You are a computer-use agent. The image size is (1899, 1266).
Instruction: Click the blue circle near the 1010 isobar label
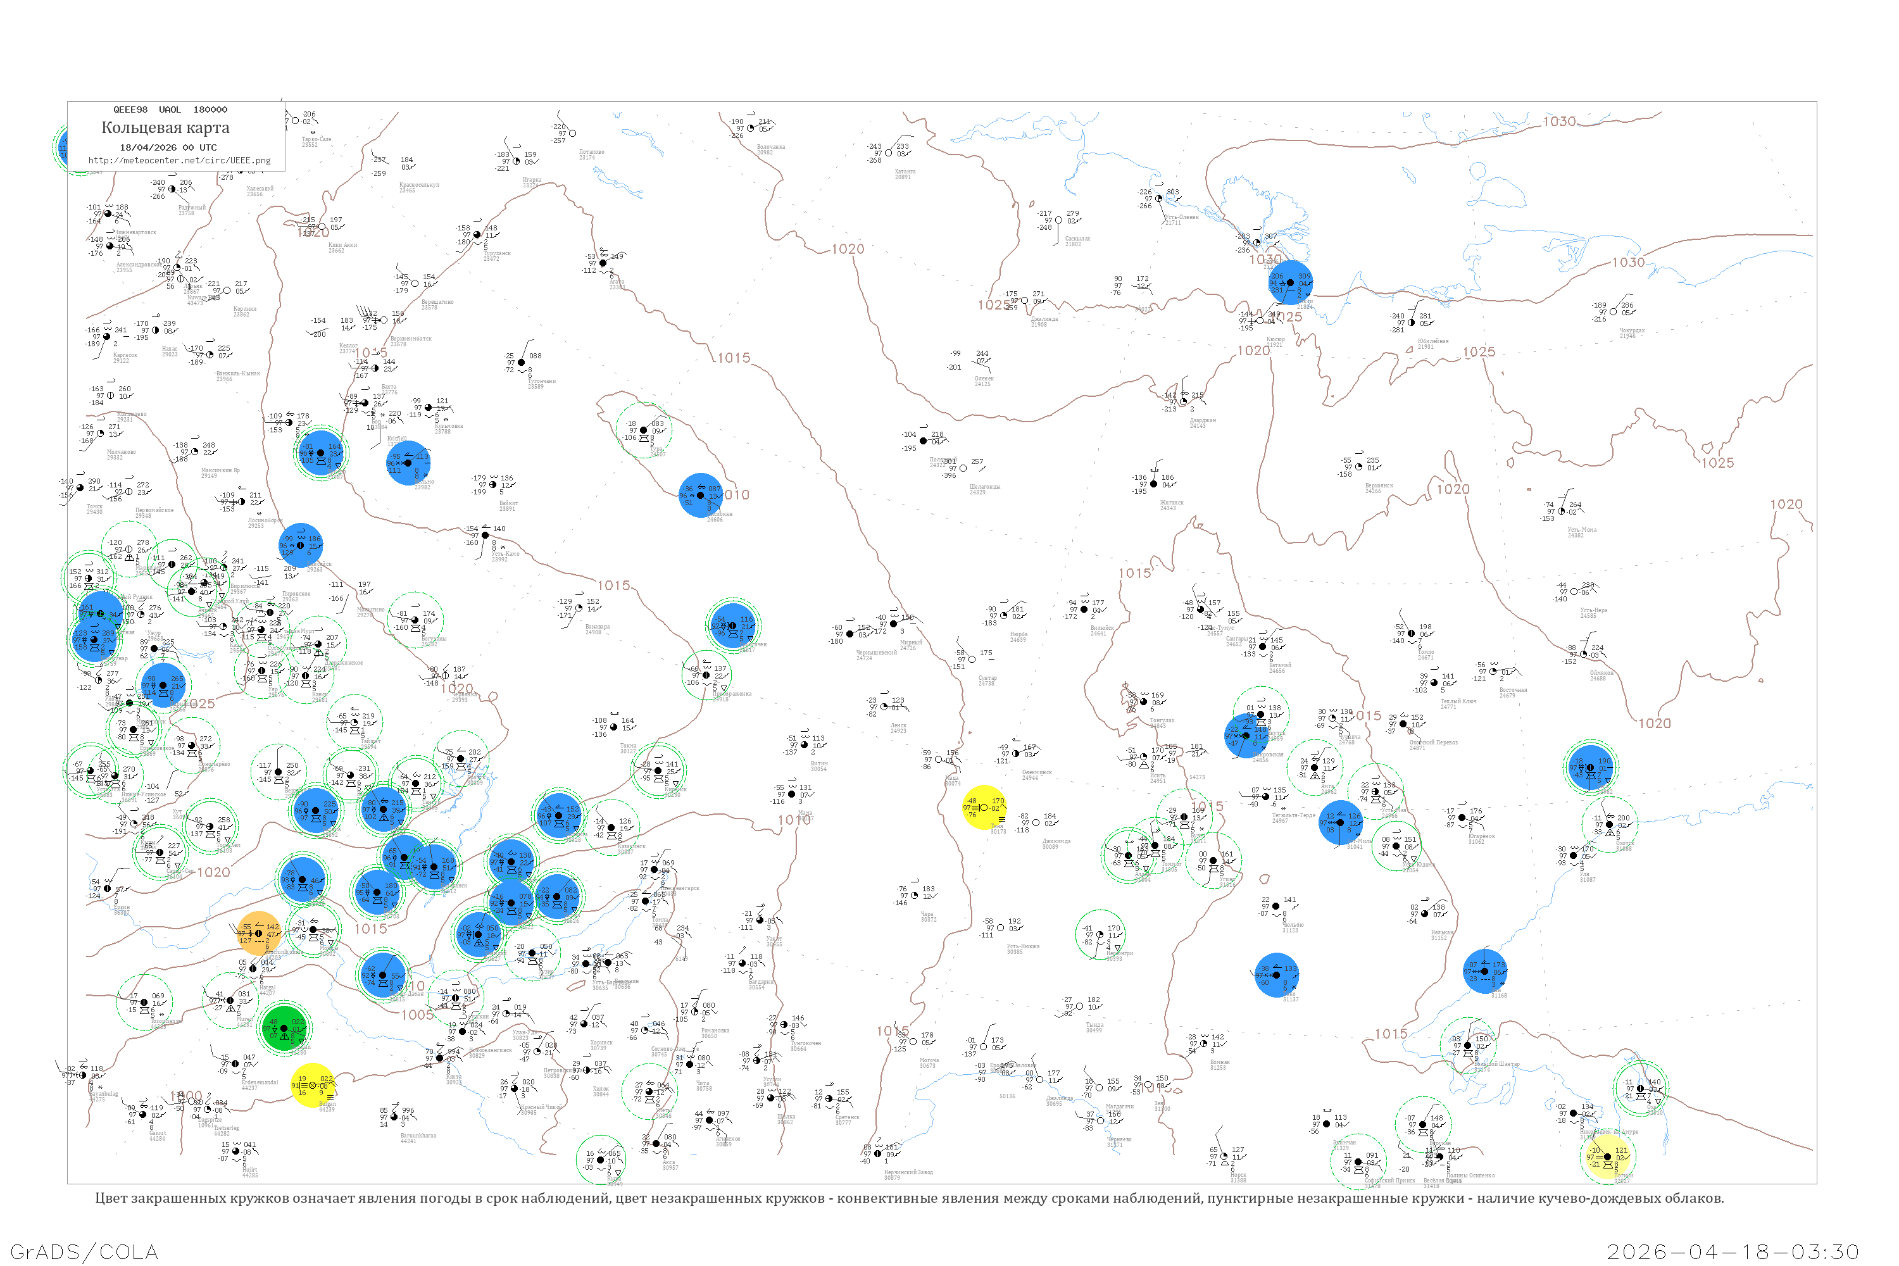pos(701,495)
